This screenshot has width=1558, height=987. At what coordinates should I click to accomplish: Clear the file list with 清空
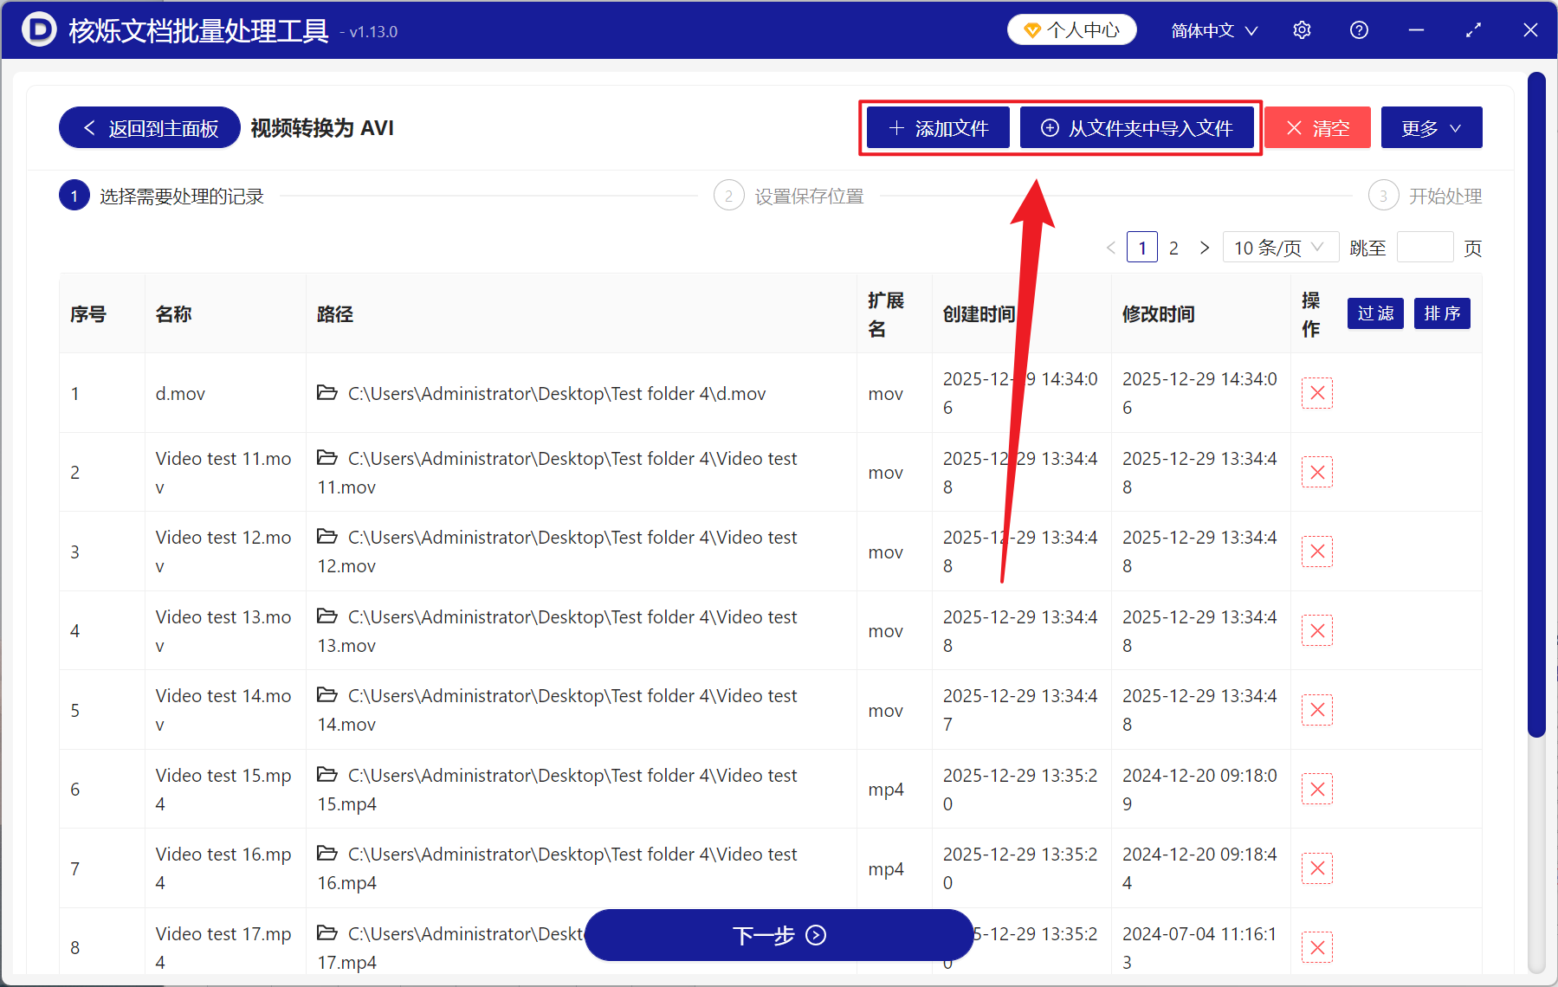(x=1316, y=127)
